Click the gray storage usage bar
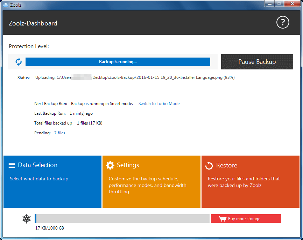This screenshot has width=303, height=240. click(x=122, y=219)
